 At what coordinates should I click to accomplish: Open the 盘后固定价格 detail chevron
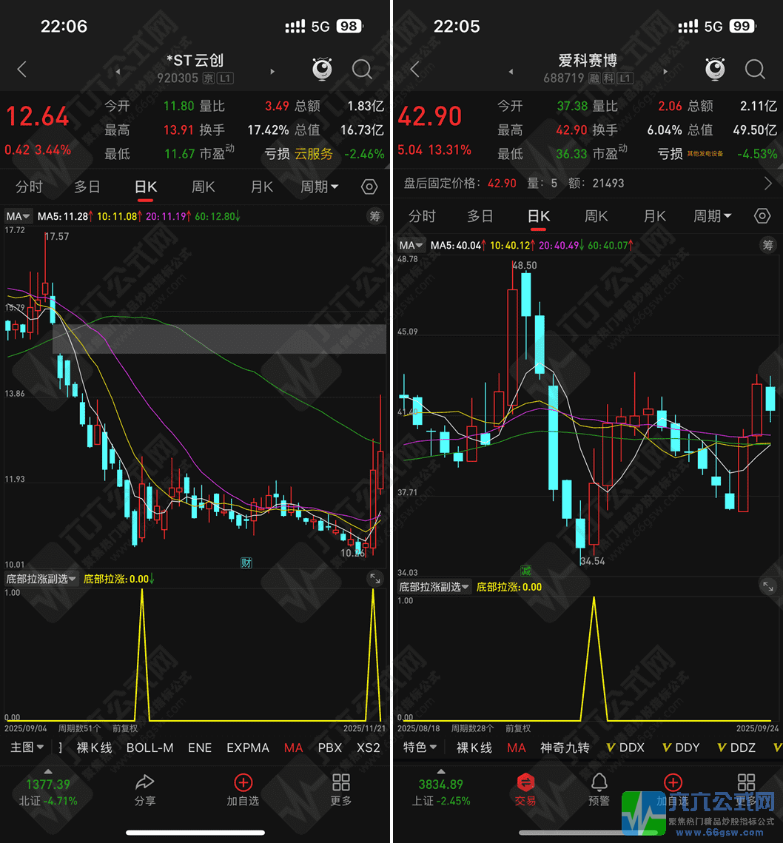click(x=768, y=184)
